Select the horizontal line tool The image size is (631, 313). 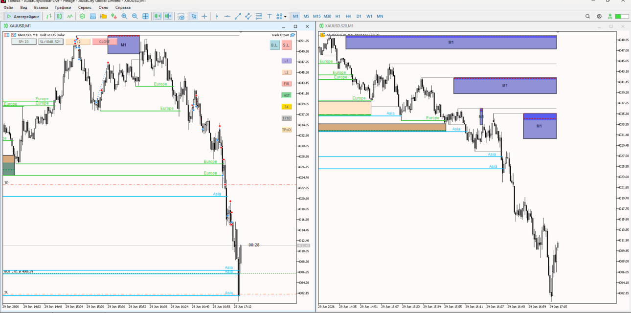pos(227,16)
